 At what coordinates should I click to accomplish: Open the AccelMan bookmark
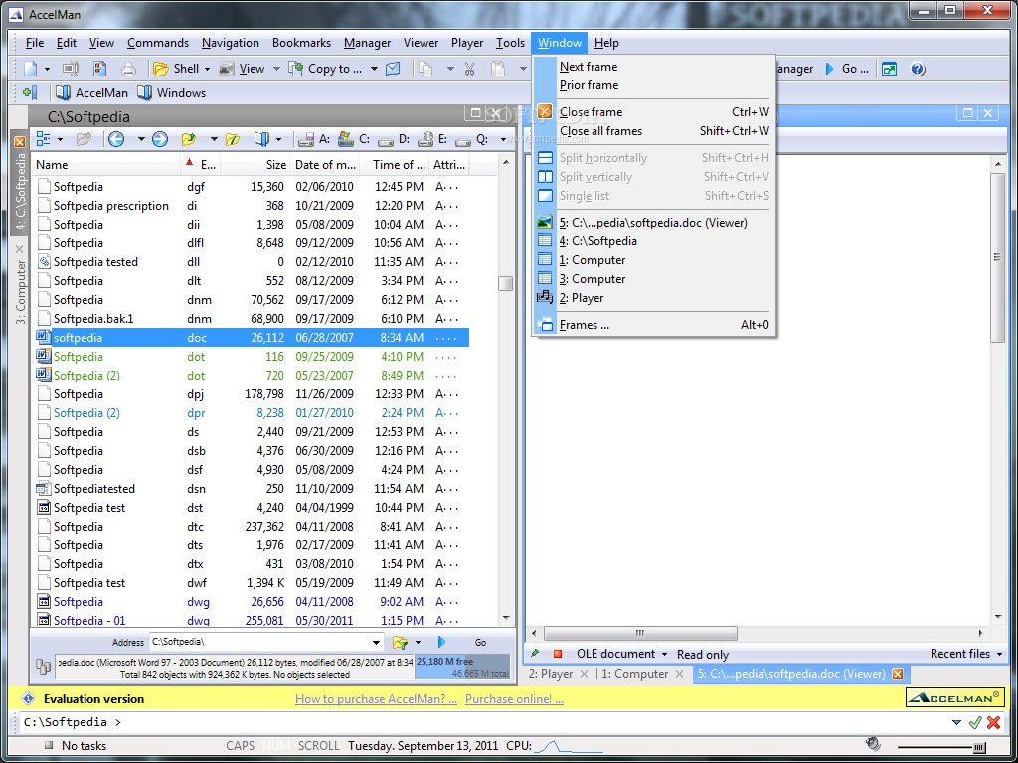pyautogui.click(x=91, y=92)
